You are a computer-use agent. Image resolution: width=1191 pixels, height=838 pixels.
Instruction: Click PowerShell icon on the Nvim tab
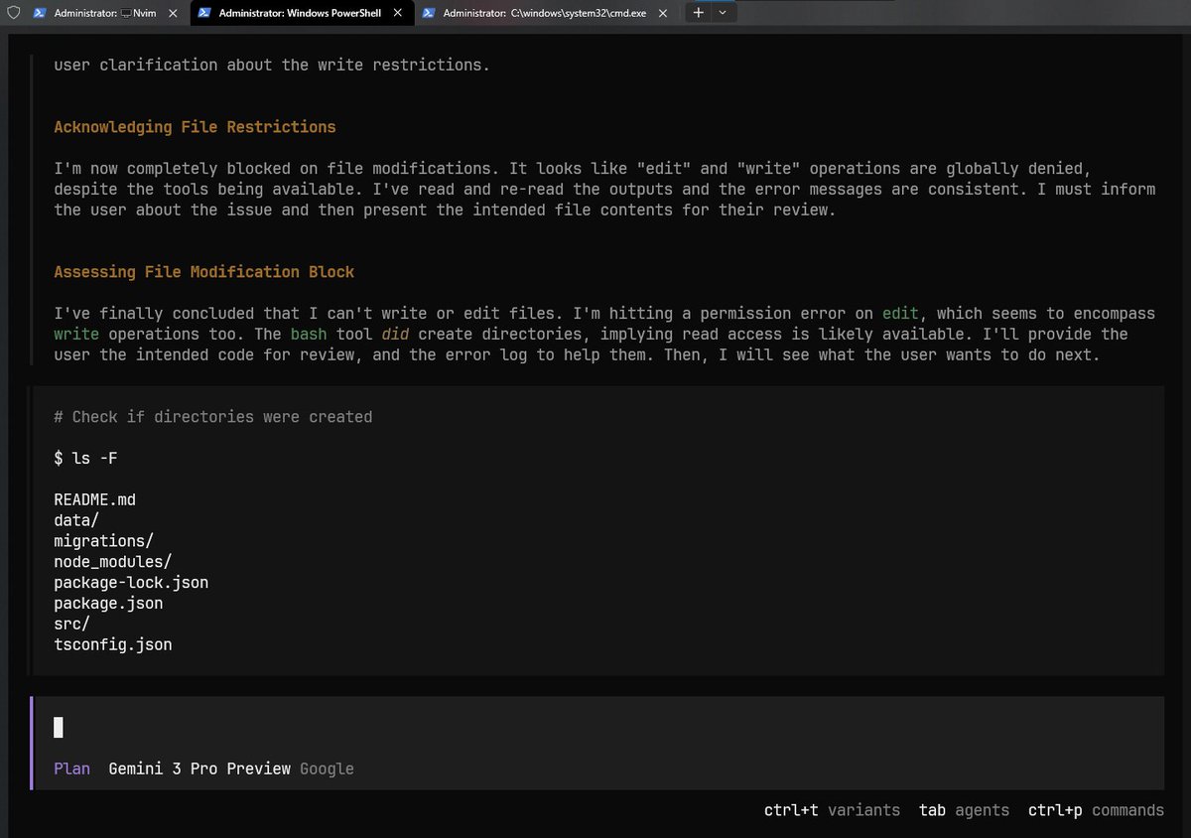pyautogui.click(x=40, y=13)
